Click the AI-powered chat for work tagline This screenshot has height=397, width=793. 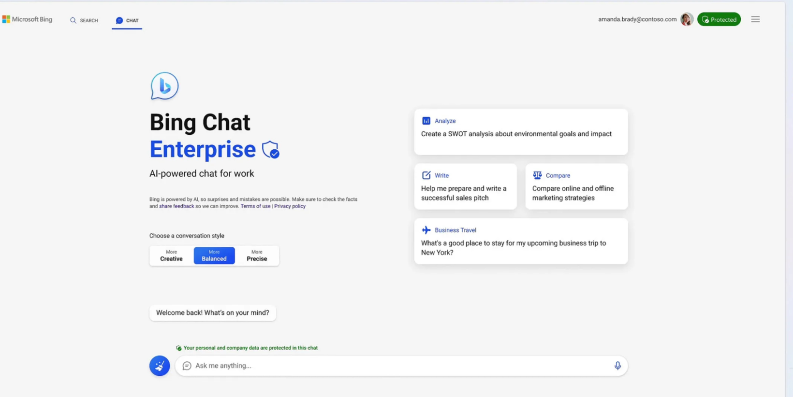click(x=202, y=173)
